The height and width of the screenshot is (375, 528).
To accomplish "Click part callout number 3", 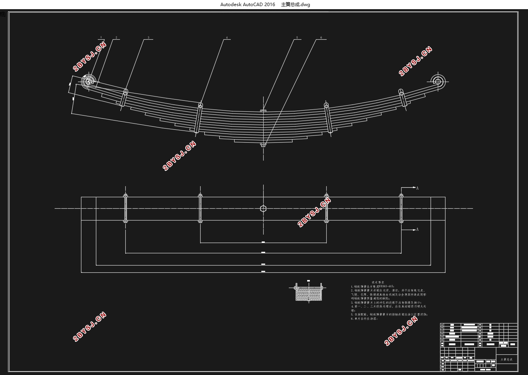I will [x=148, y=38].
